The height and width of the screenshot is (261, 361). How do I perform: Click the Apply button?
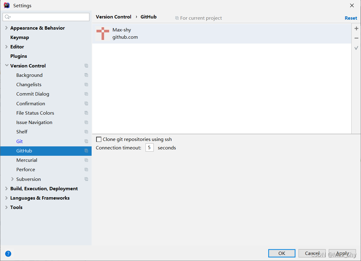tap(342, 253)
